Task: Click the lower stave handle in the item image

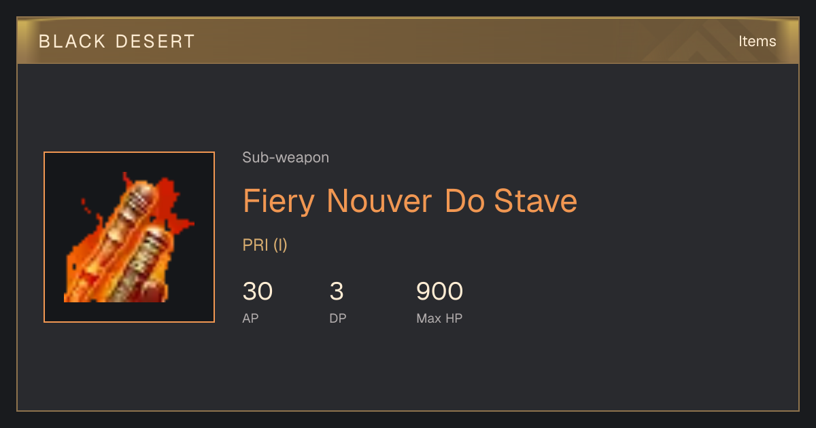Action: click(139, 265)
